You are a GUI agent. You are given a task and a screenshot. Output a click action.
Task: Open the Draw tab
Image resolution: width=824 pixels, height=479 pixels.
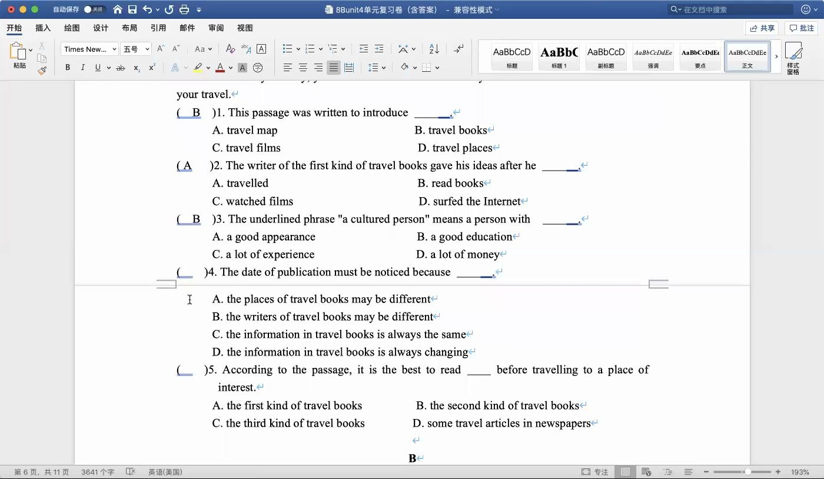coord(72,28)
